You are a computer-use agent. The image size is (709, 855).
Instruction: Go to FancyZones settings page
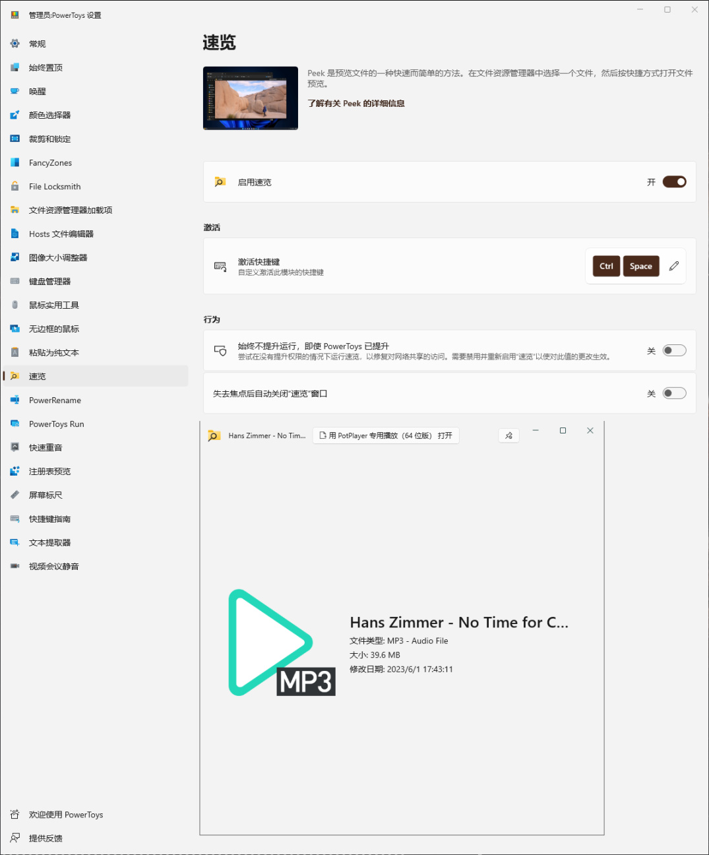pos(96,162)
